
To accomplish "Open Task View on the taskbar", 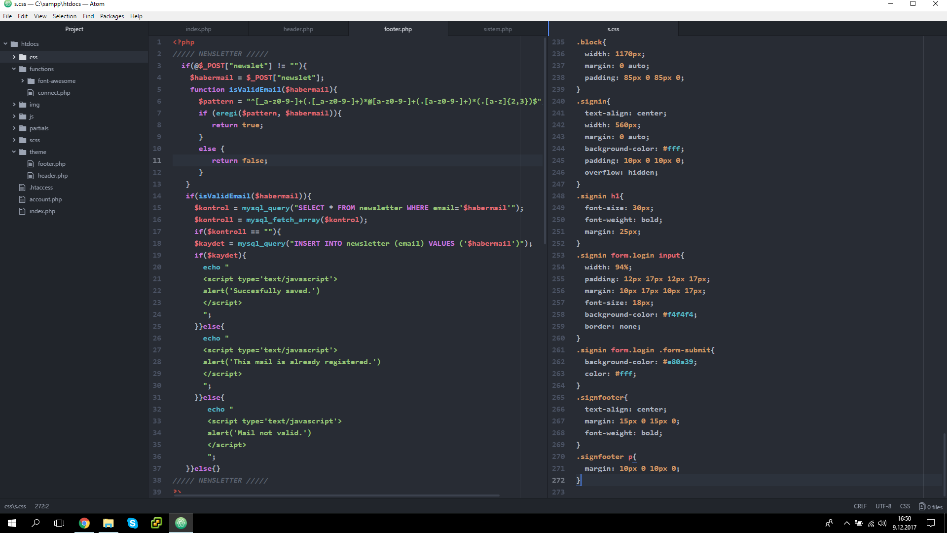I will pos(59,523).
